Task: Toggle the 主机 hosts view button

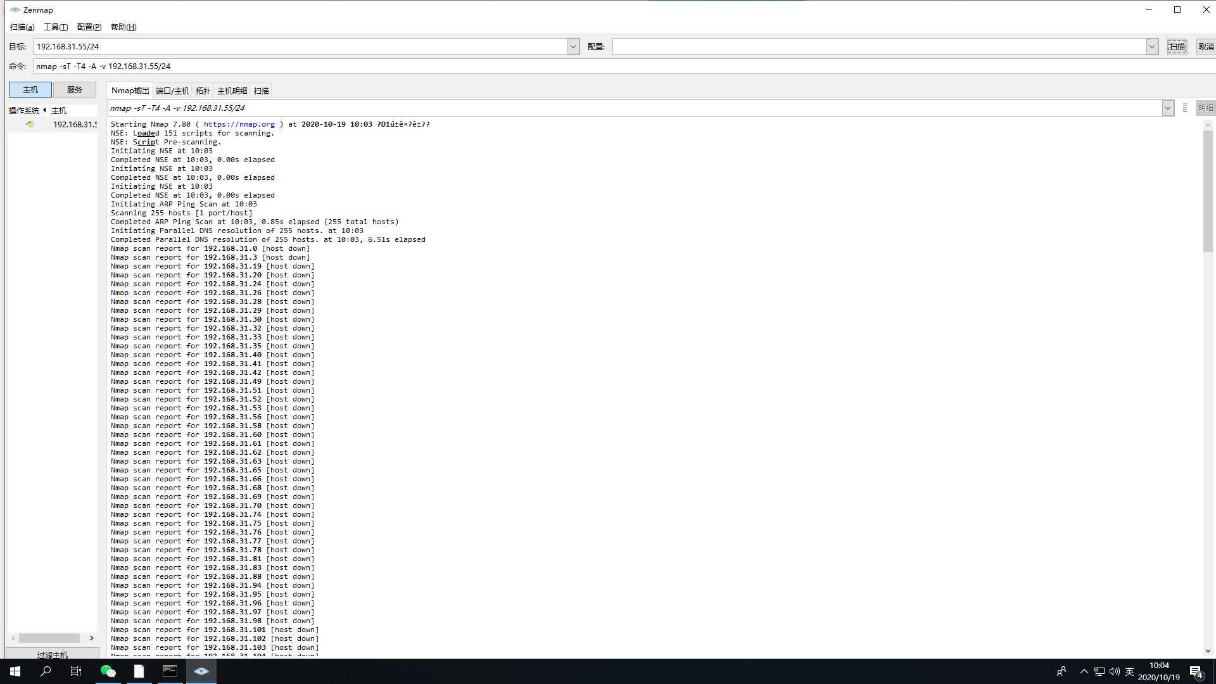Action: click(30, 89)
